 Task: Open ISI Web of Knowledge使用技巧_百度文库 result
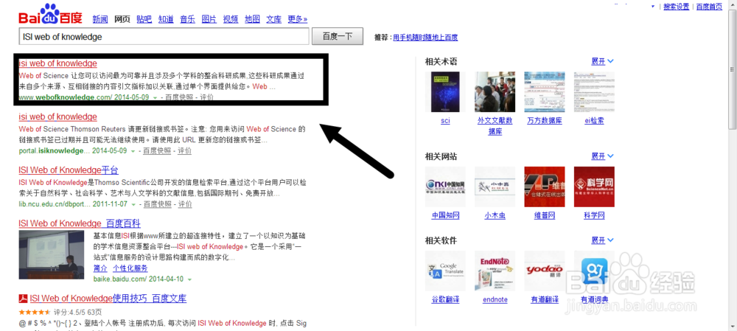pos(108,299)
